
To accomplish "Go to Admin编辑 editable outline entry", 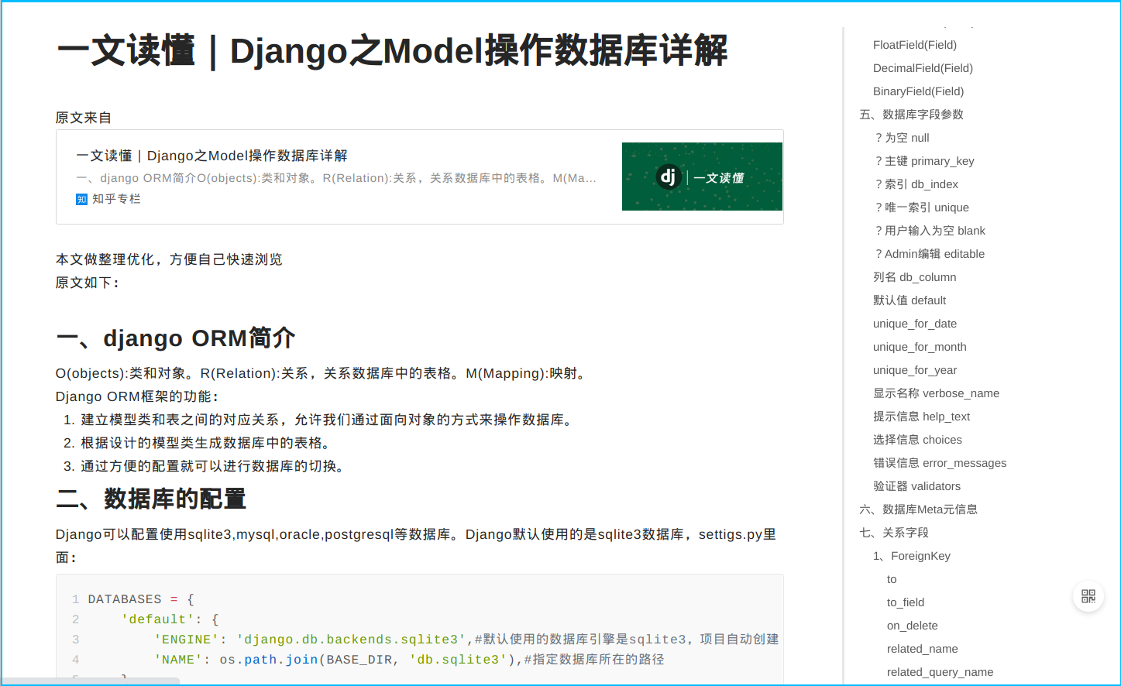I will pos(930,254).
